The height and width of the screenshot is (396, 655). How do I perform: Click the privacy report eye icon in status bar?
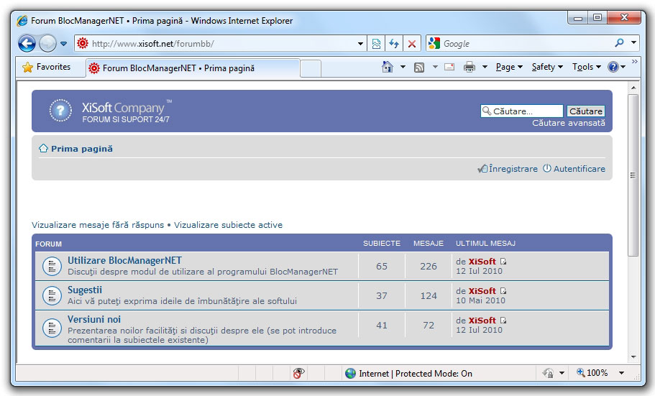click(x=298, y=373)
